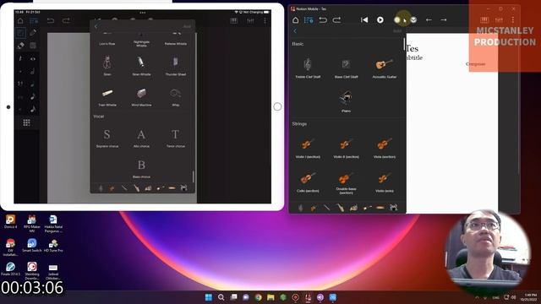The width and height of the screenshot is (541, 304).
Task: Add Violin (solo) instrument
Action: point(385,182)
